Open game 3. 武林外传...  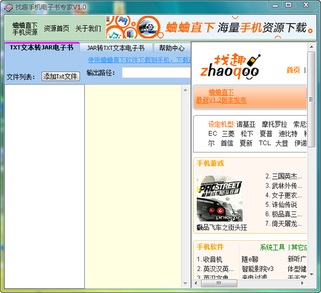pos(284,186)
